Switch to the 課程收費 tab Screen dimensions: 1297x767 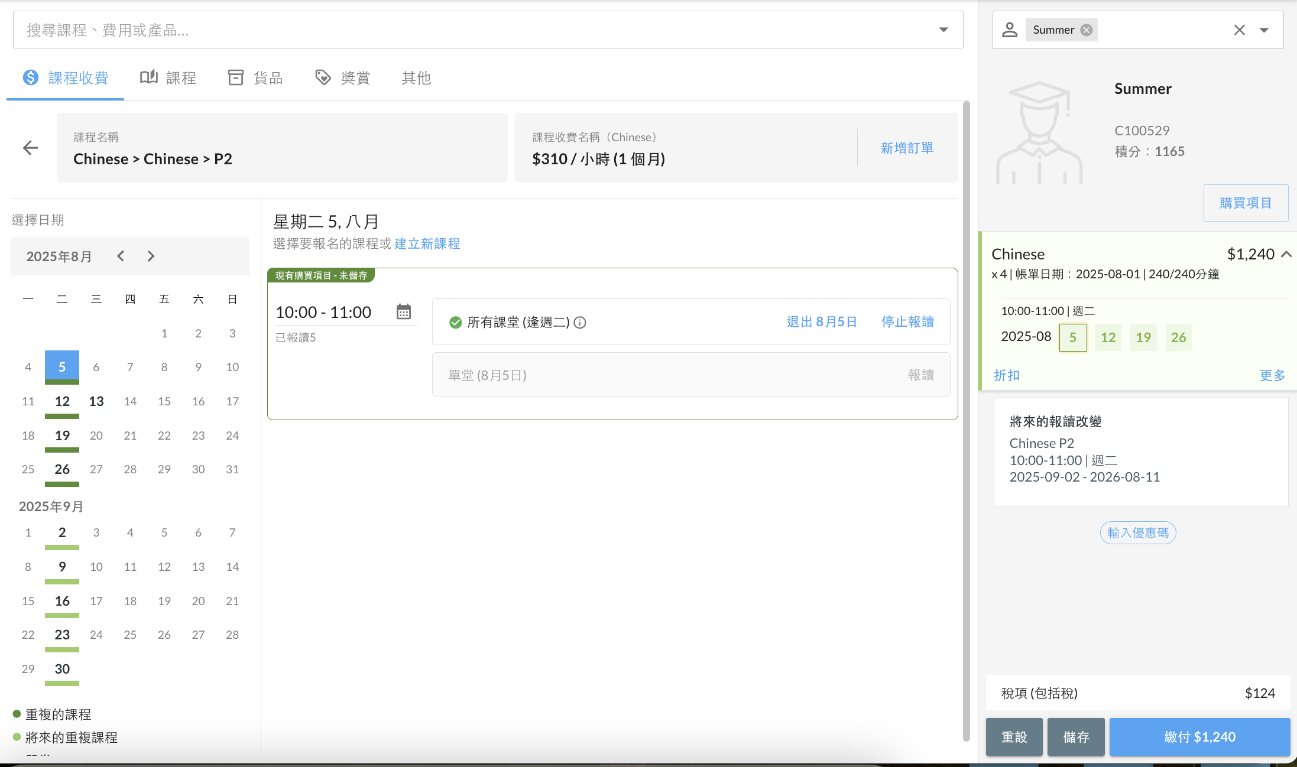(x=66, y=77)
